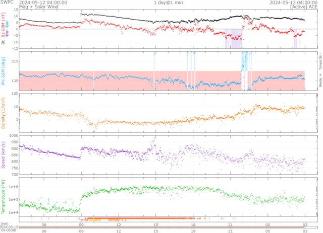Image resolution: width=323 pixels, height=233 pixels.
Task: Click the SWPC label in top-left corner
Action: [7, 3]
